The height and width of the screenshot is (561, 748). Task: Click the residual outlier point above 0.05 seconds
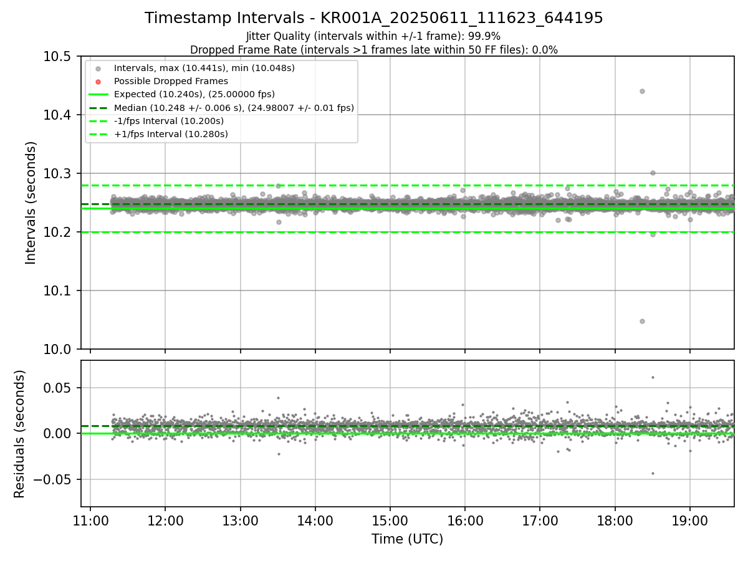tap(653, 377)
